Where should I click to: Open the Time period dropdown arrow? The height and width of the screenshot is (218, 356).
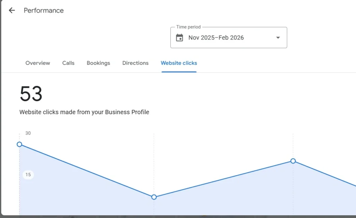[277, 37]
